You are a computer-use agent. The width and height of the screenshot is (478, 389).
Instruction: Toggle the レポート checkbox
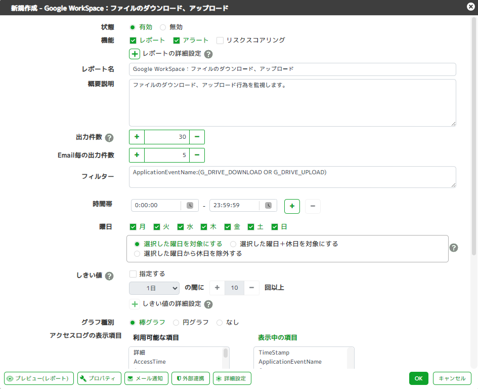[x=133, y=41]
